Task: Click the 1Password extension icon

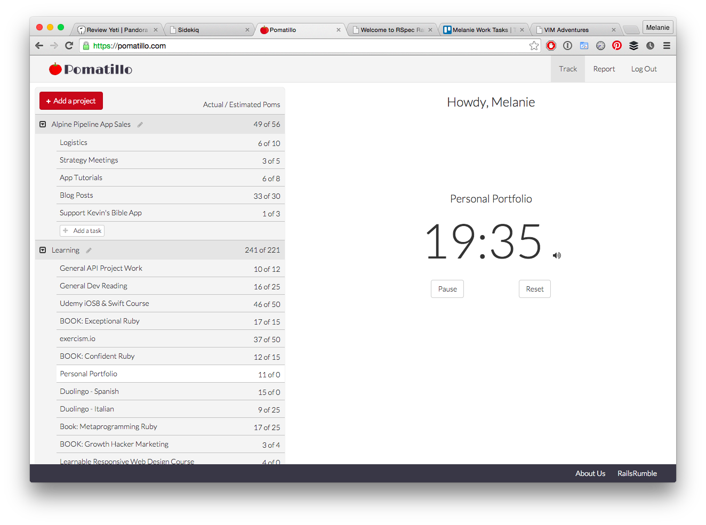Action: pos(568,46)
